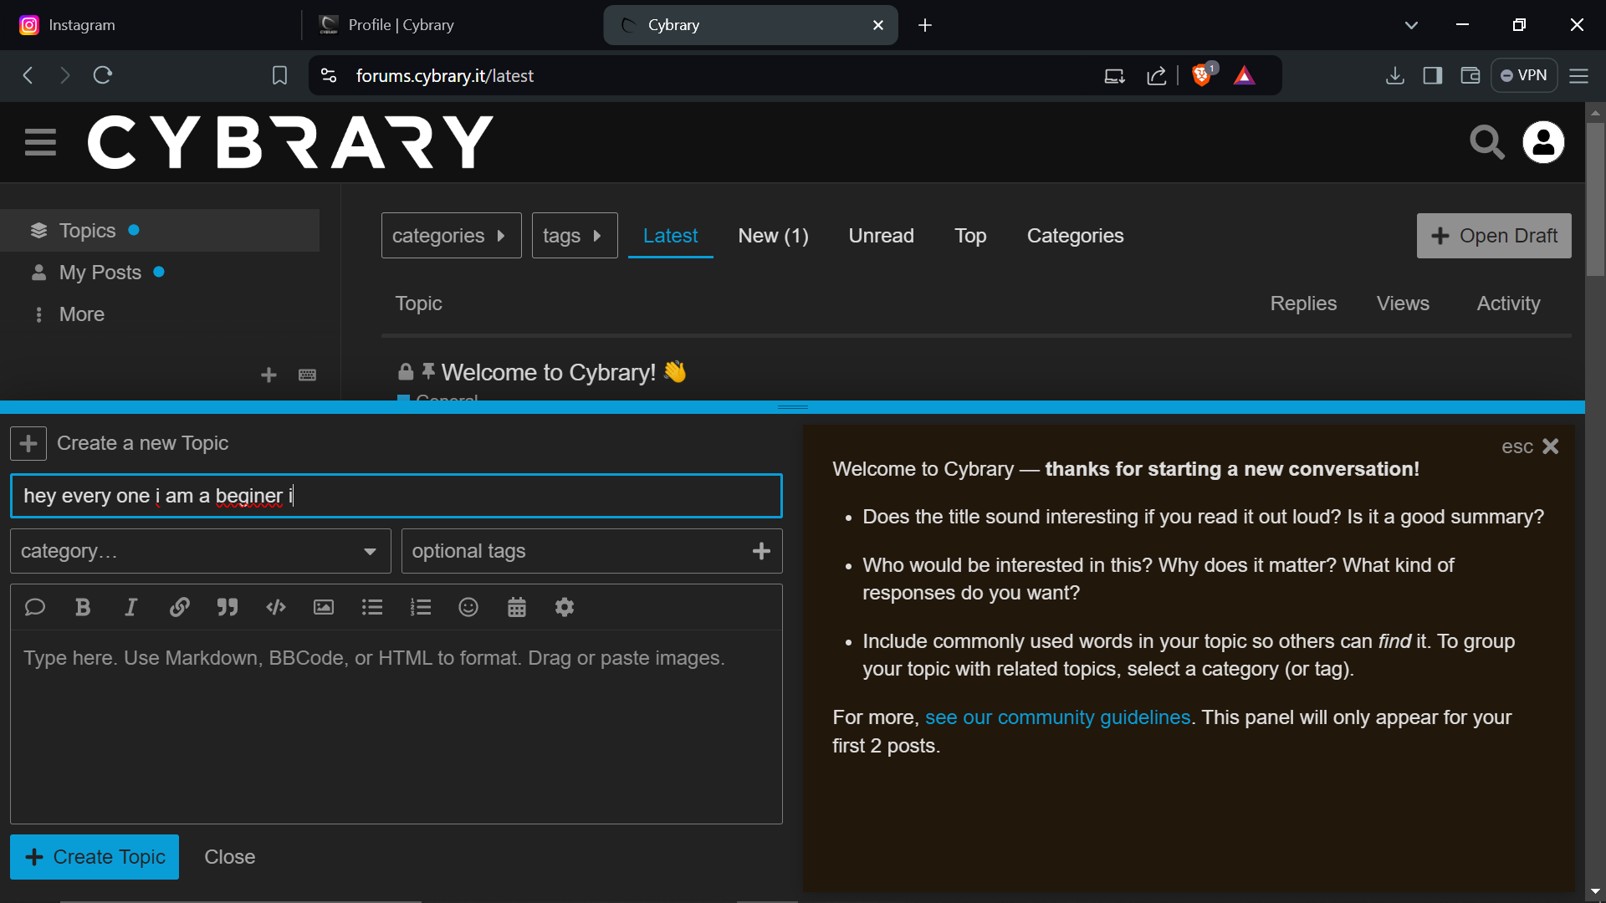Image resolution: width=1606 pixels, height=903 pixels.
Task: Open the community guidelines link
Action: tap(1057, 717)
